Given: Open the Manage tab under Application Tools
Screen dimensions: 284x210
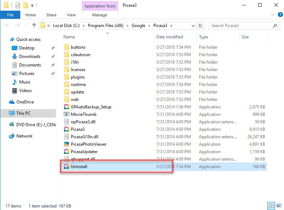Looking at the screenshot, I should (x=100, y=15).
